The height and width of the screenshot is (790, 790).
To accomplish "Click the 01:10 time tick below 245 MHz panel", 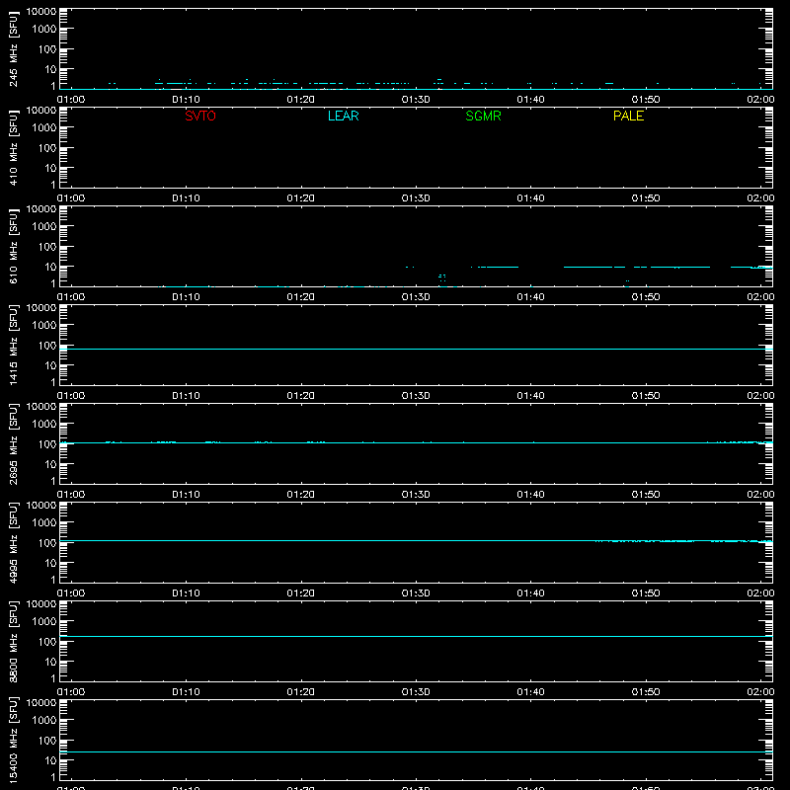I will 186,100.
